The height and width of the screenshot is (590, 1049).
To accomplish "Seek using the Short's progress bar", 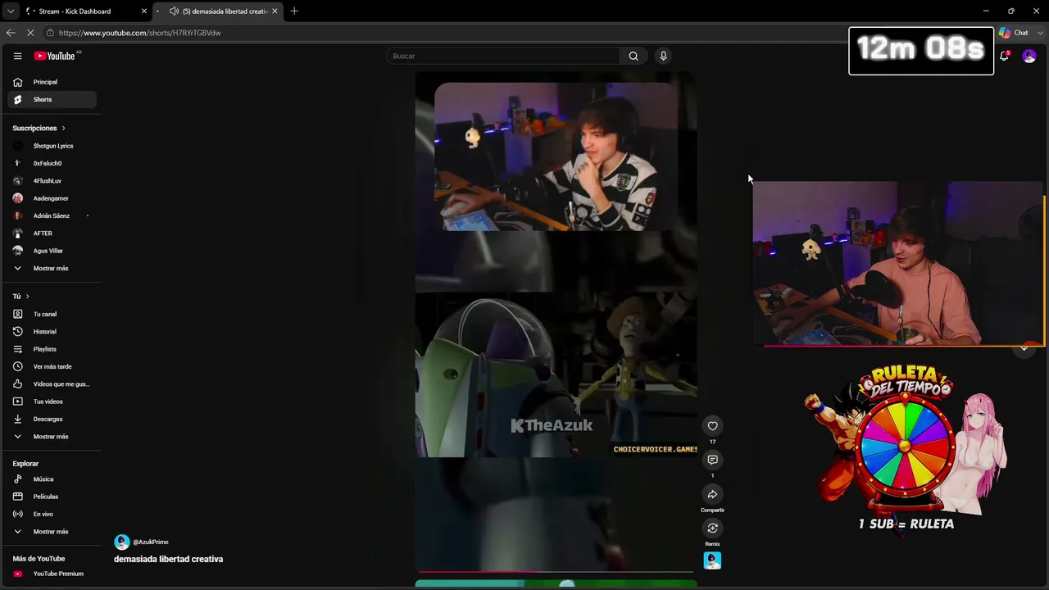I will pos(556,571).
